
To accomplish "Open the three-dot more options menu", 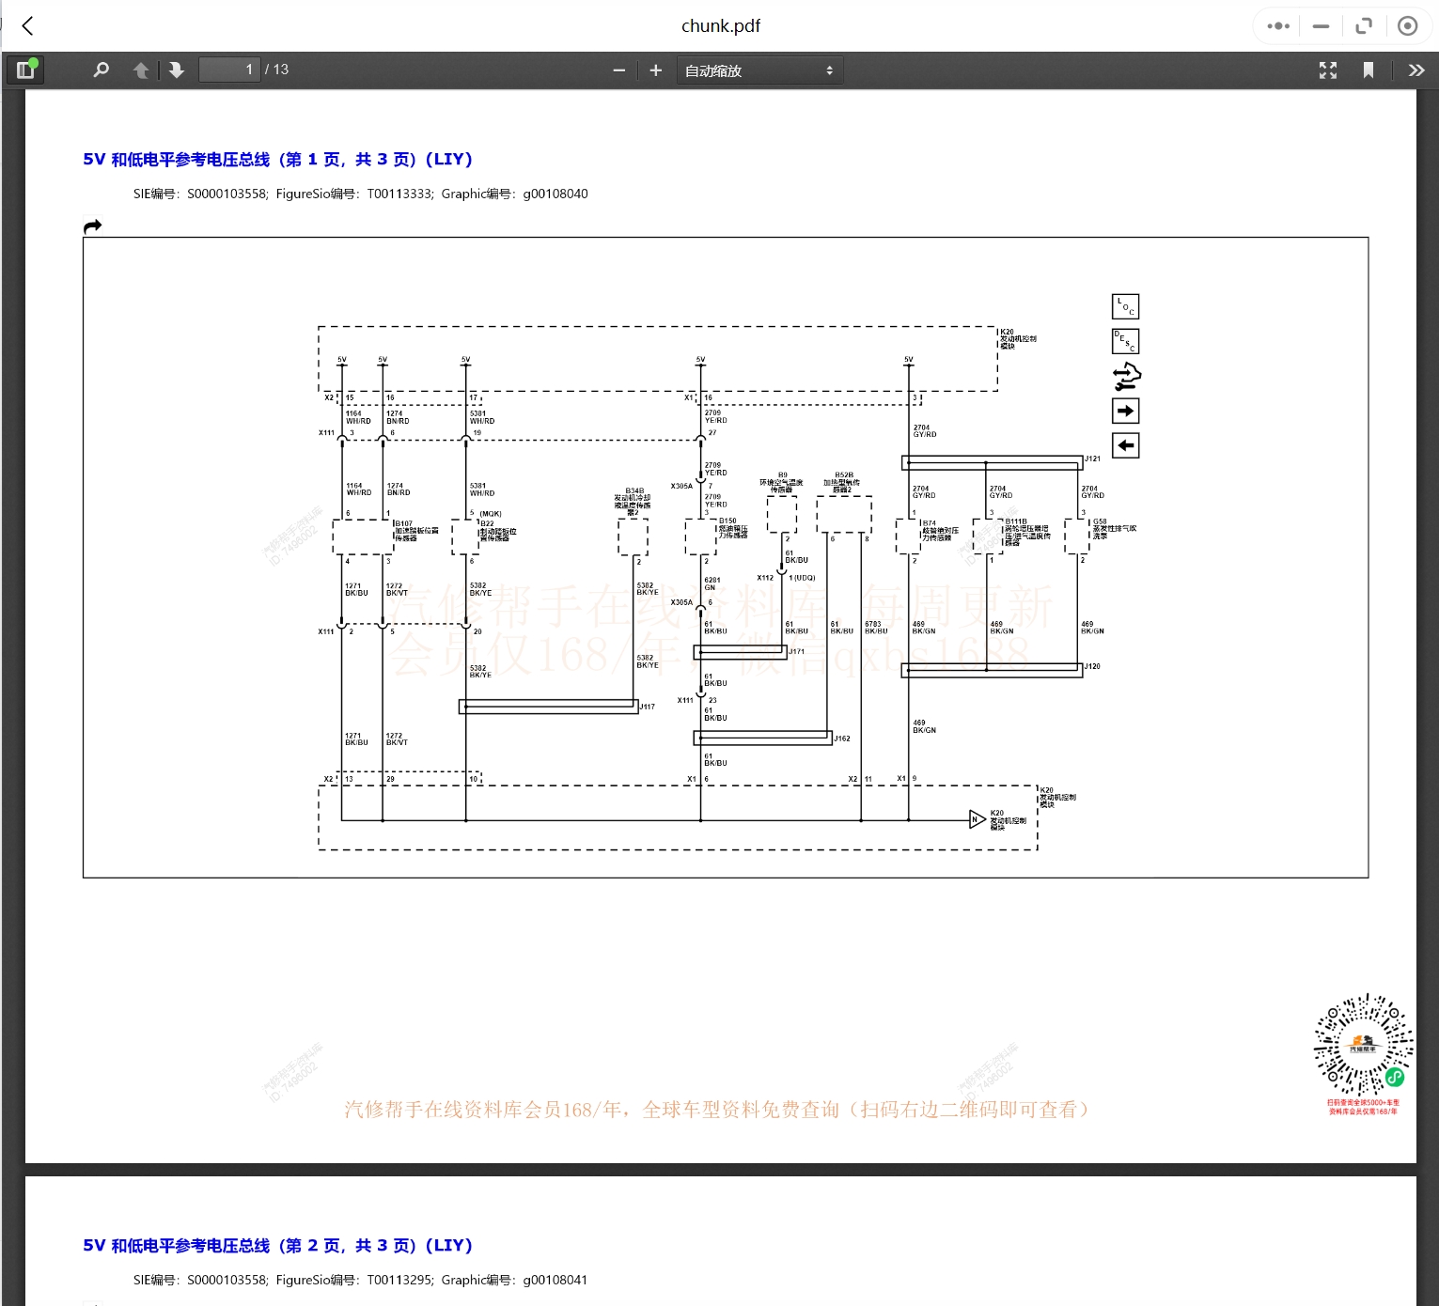I will [x=1278, y=26].
